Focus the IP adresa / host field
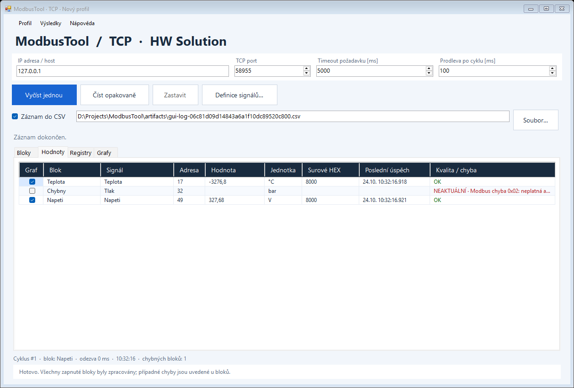574x388 pixels. pyautogui.click(x=122, y=71)
